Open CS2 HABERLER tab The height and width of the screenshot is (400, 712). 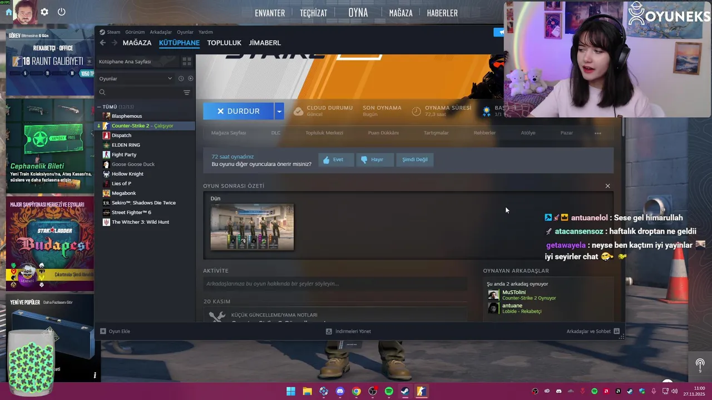[x=442, y=13]
